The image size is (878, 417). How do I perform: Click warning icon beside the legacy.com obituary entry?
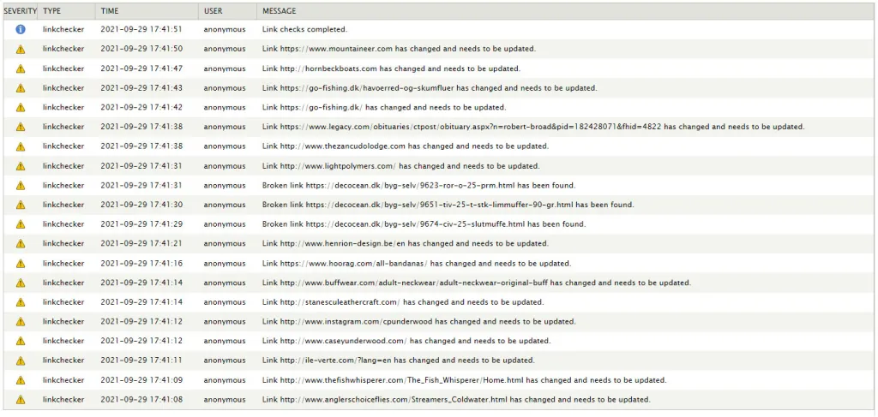[x=21, y=127]
